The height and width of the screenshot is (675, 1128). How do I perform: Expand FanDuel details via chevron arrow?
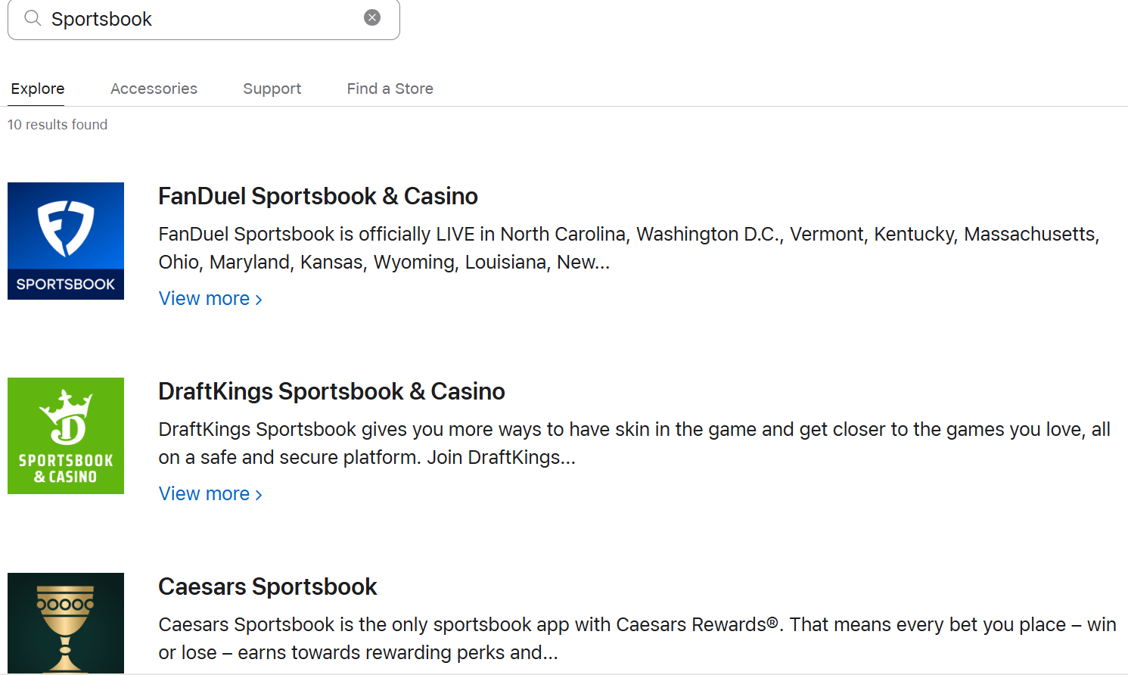point(259,300)
